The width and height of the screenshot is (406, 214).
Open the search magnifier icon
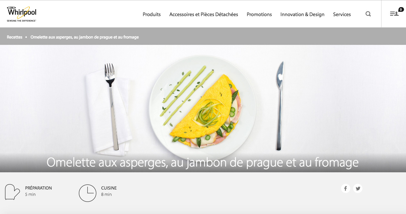coord(368,14)
